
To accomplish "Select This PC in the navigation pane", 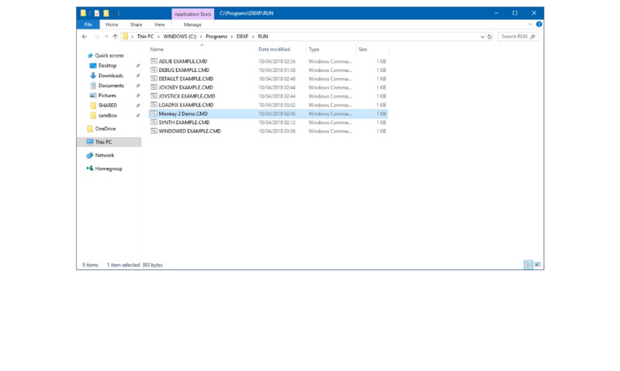I will (109, 142).
